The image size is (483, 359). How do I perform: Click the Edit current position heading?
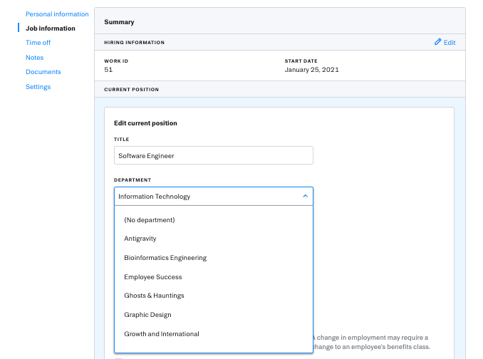[x=145, y=123]
